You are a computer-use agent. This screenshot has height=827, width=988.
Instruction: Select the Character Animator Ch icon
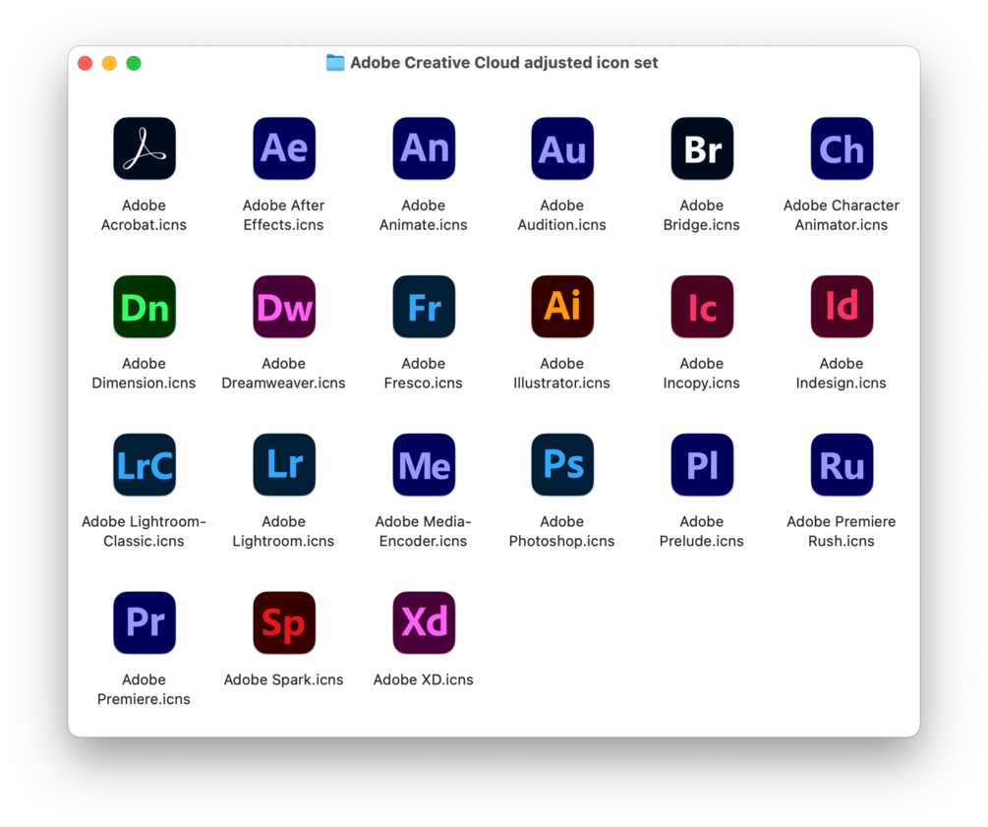[843, 148]
